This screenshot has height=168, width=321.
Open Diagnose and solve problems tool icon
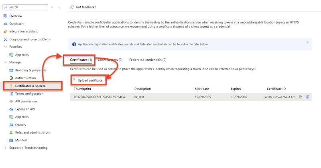coord(5,39)
